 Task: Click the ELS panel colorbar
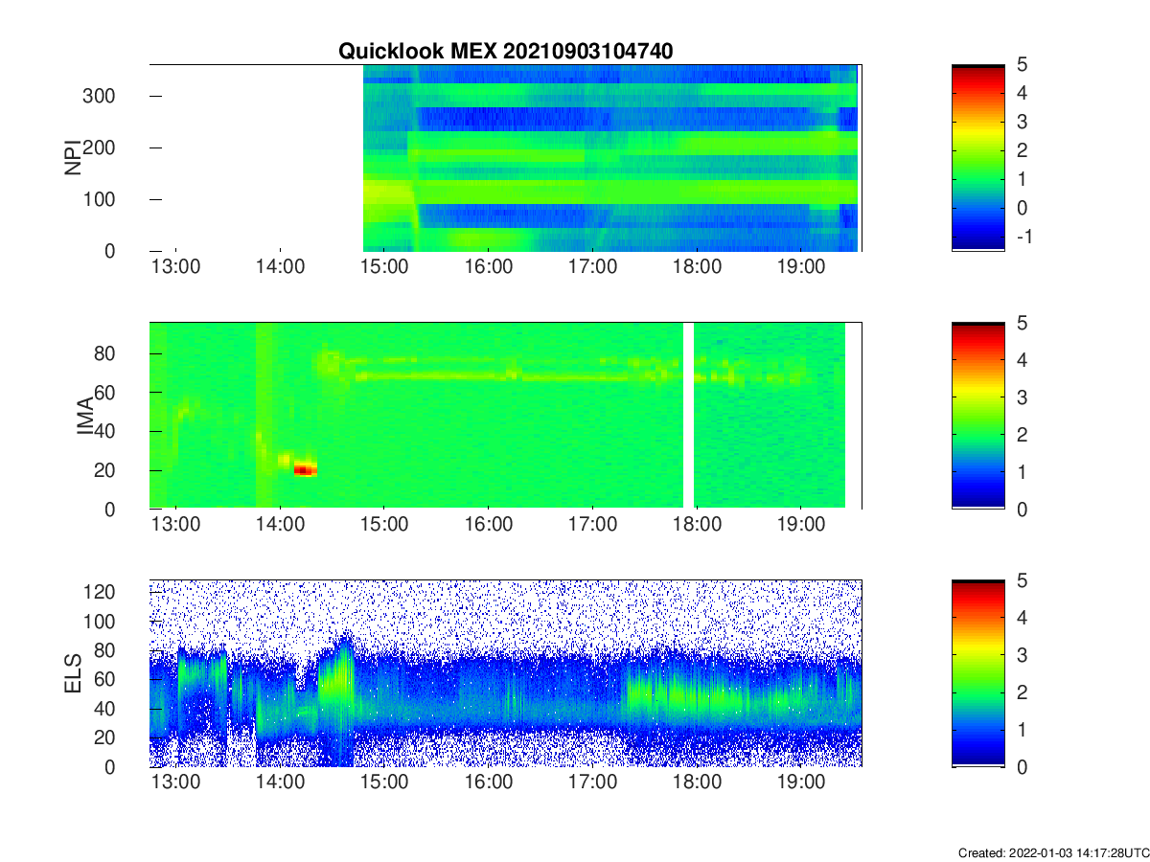click(978, 674)
